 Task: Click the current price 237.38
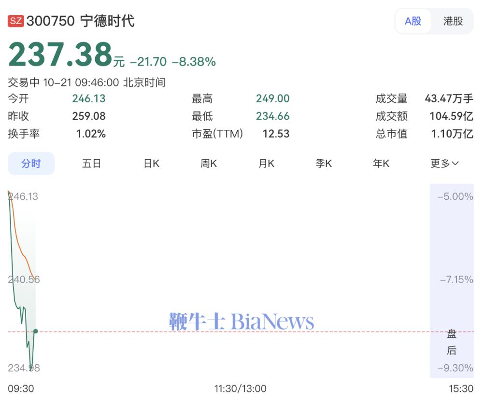pos(60,55)
